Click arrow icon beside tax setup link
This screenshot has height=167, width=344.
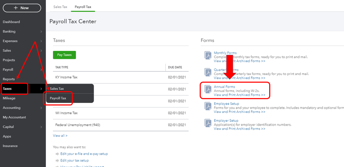(57, 160)
